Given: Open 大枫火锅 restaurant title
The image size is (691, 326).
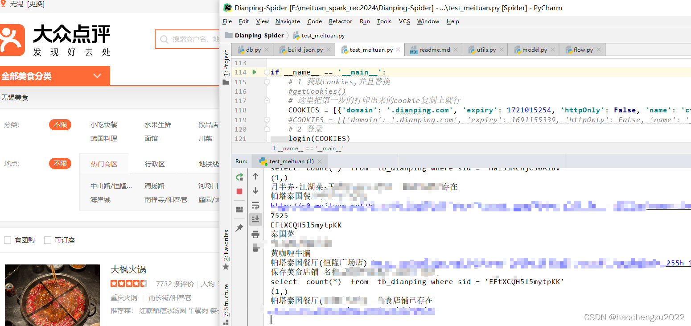Looking at the screenshot, I should tap(128, 269).
